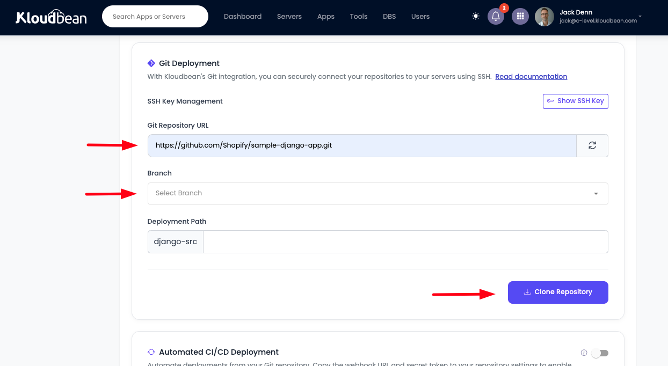This screenshot has width=668, height=366.
Task: Click the info icon near CI/CD toggle
Action: coord(584,353)
